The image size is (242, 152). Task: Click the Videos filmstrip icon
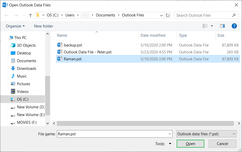(x=13, y=91)
